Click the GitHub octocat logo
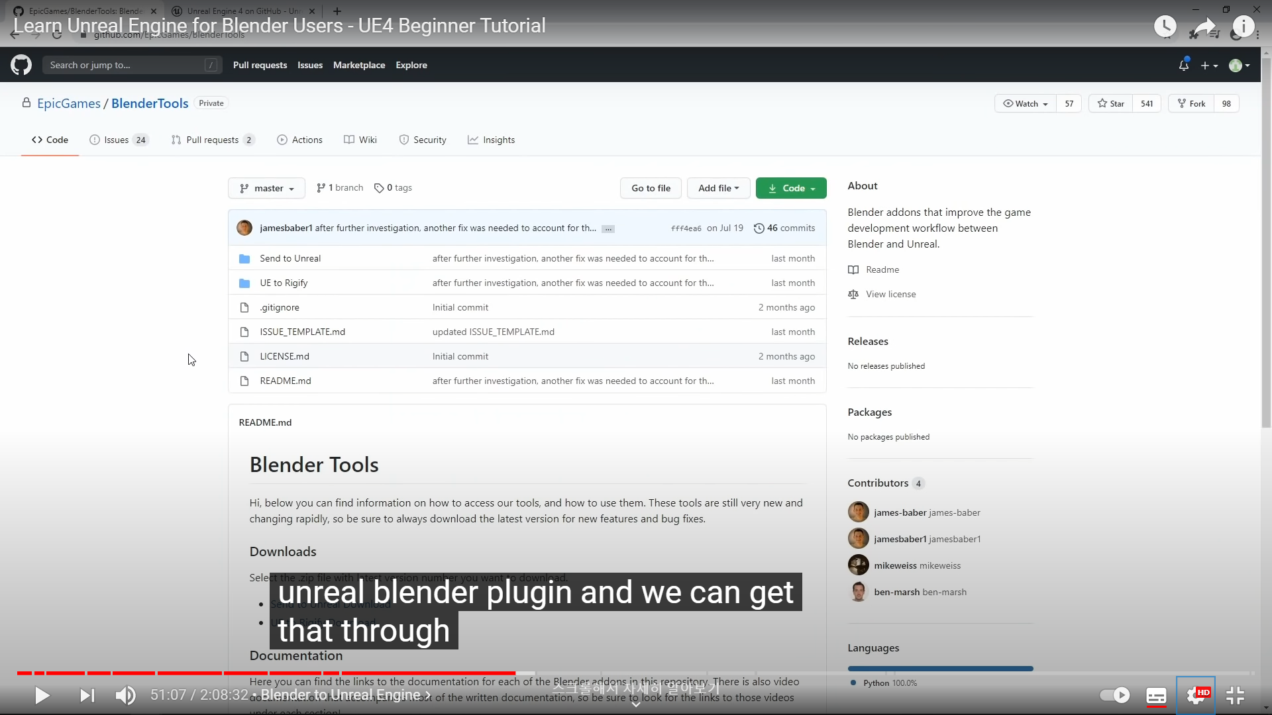This screenshot has width=1272, height=715. [x=21, y=65]
